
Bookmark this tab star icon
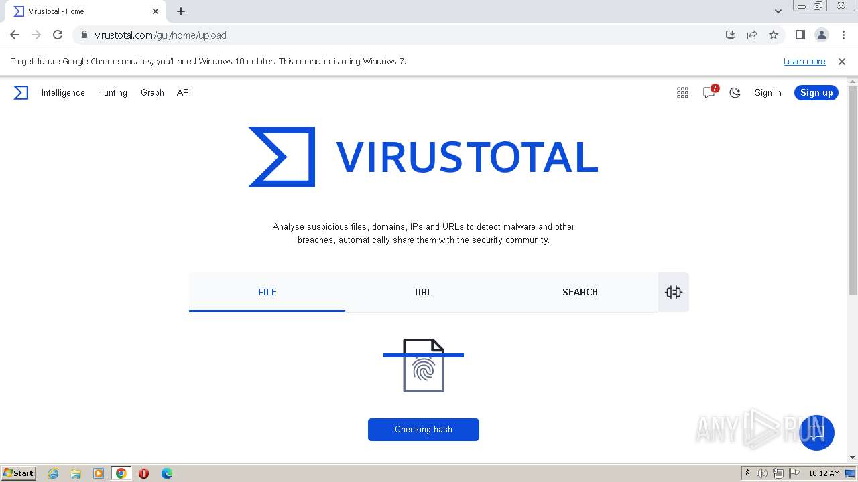(x=774, y=35)
